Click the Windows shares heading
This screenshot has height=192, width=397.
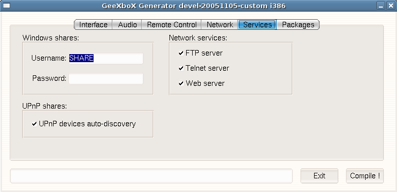coord(51,38)
